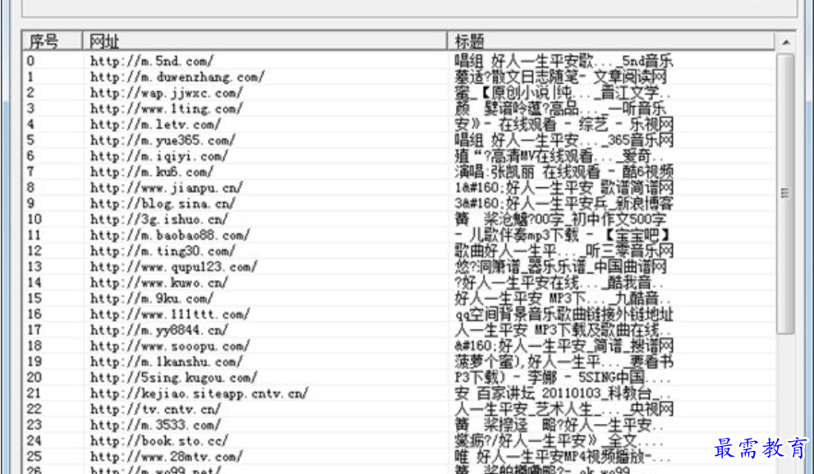
Task: Click title ending 酷6视频
Action: pyautogui.click(x=563, y=172)
